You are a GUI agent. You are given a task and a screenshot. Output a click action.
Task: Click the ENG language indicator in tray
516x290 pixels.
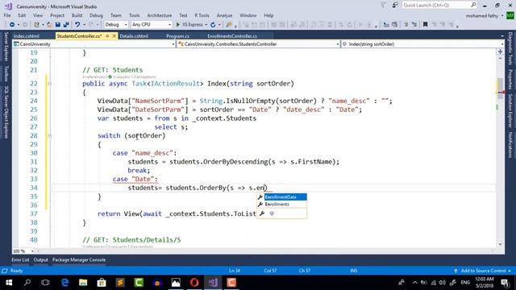coord(465,283)
